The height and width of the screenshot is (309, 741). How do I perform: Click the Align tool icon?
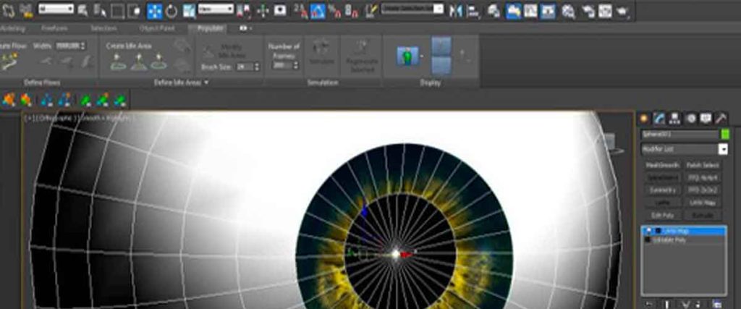point(472,10)
